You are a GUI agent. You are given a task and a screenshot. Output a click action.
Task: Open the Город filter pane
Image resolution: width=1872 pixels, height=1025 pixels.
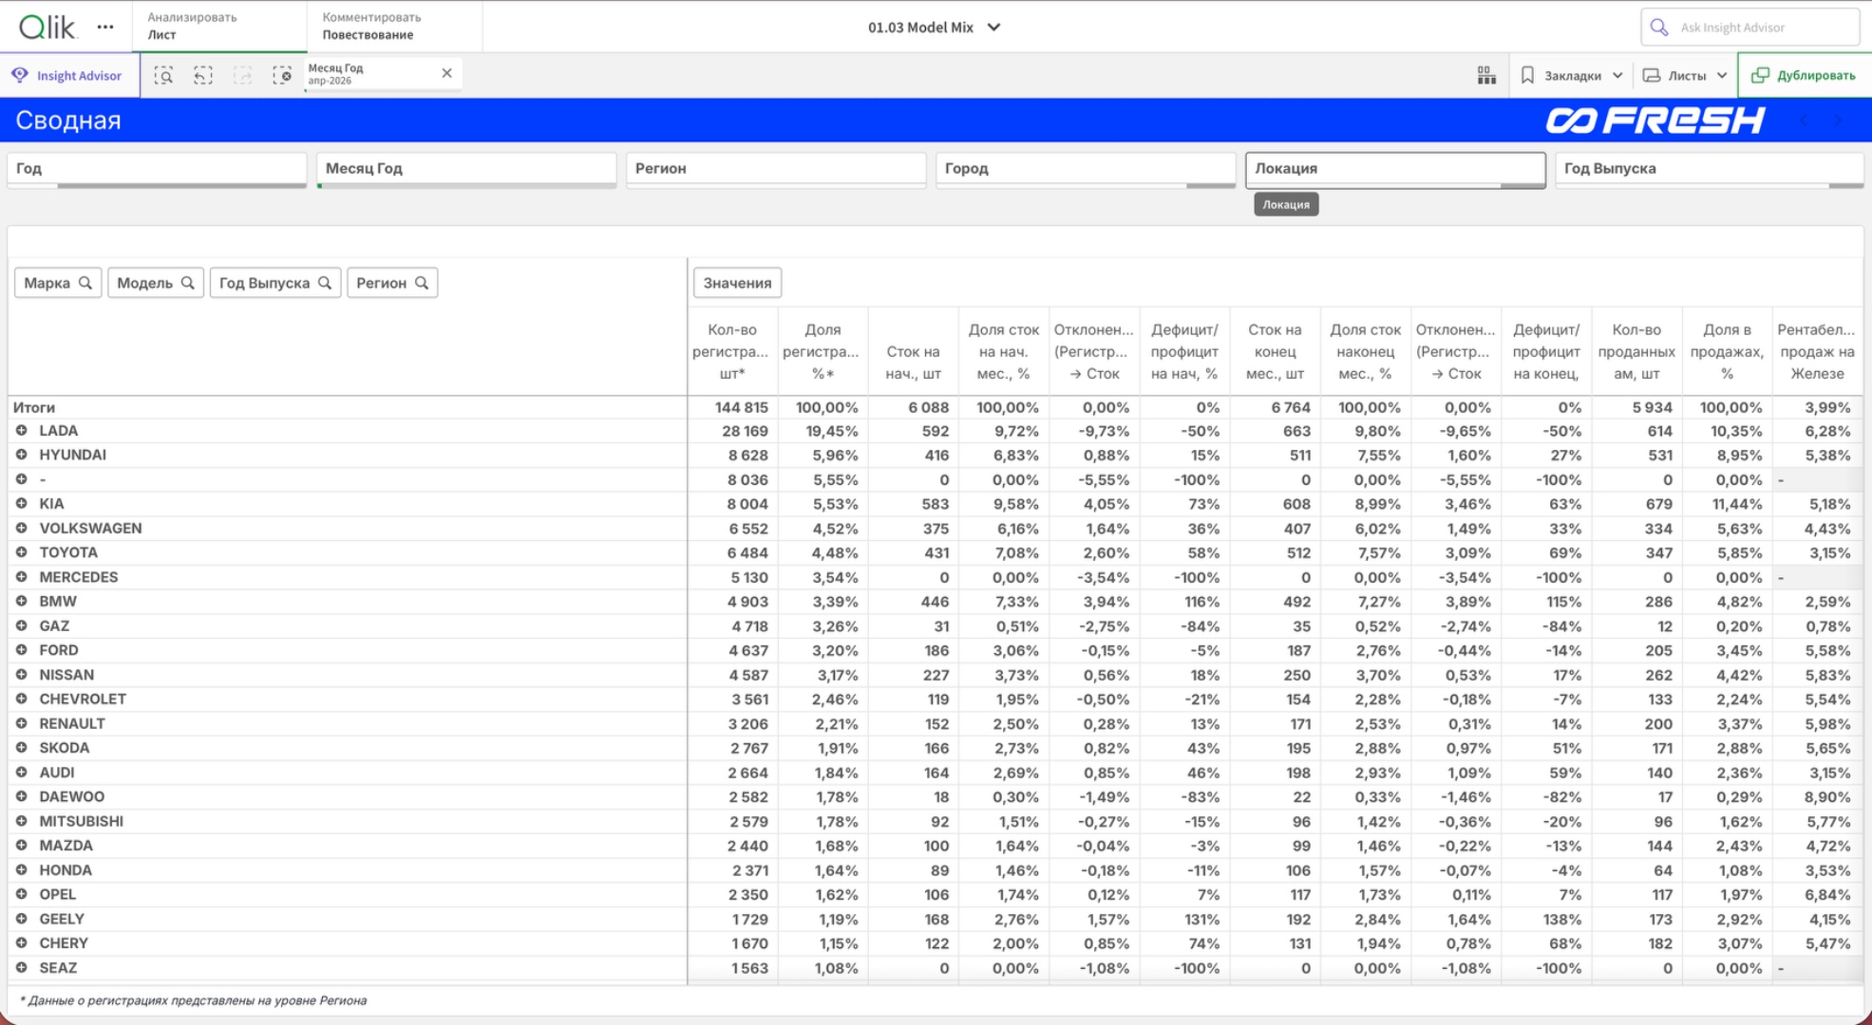point(1086,170)
